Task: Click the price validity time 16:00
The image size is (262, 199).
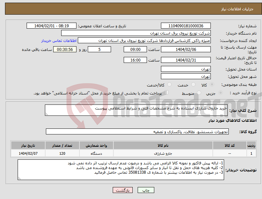Action: click(135, 60)
